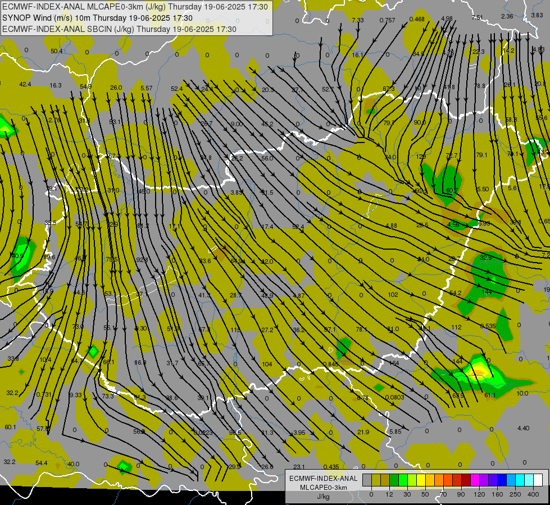Click the map value '0.435' near the bottom
Viewport: 550px width, 505px height.
click(331, 467)
